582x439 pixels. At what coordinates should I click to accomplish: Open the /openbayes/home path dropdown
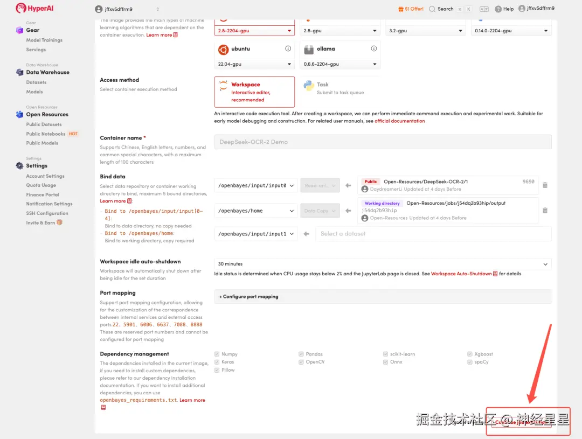(x=256, y=211)
